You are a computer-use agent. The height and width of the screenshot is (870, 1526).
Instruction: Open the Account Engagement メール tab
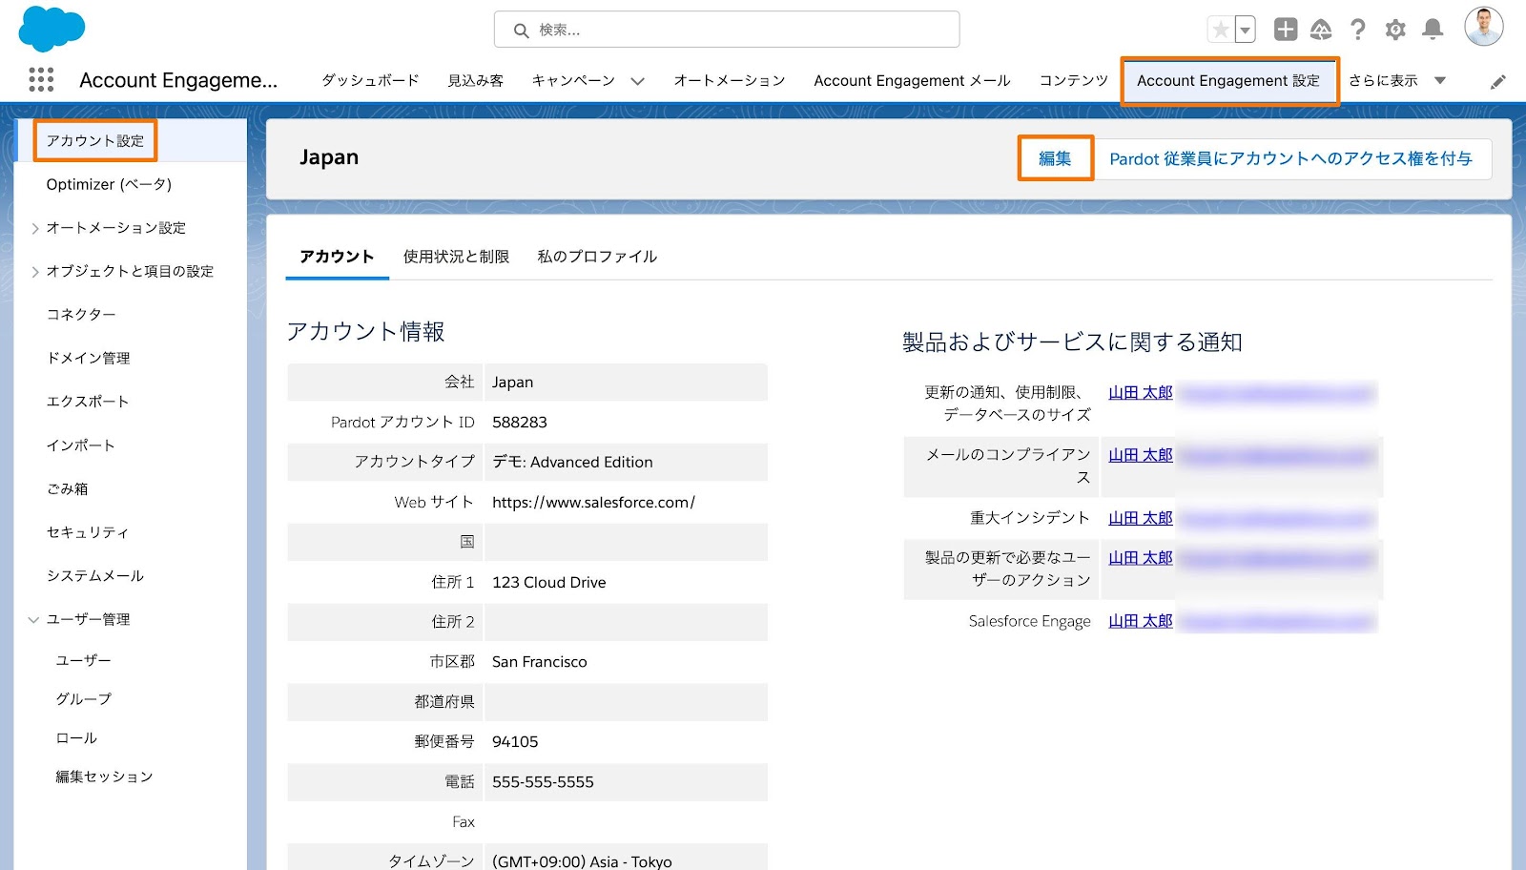pyautogui.click(x=912, y=81)
